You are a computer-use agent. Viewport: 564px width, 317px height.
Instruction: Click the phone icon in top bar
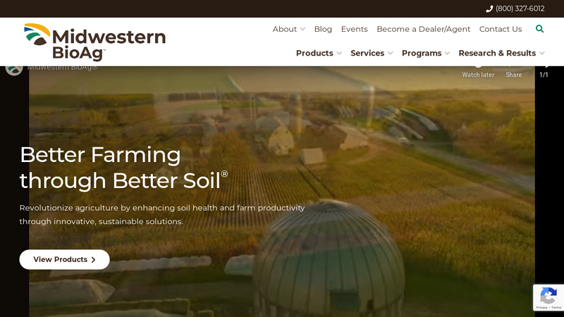pyautogui.click(x=489, y=9)
